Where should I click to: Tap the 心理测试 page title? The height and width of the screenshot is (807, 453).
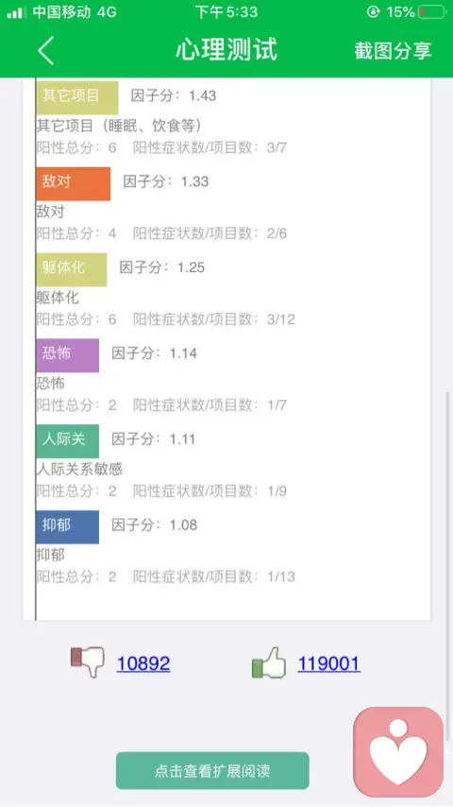pyautogui.click(x=226, y=50)
